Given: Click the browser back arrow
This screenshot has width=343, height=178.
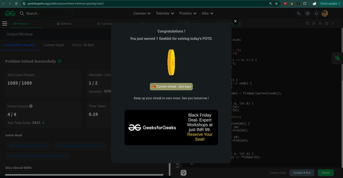Looking at the screenshot, I should [x=3, y=3].
